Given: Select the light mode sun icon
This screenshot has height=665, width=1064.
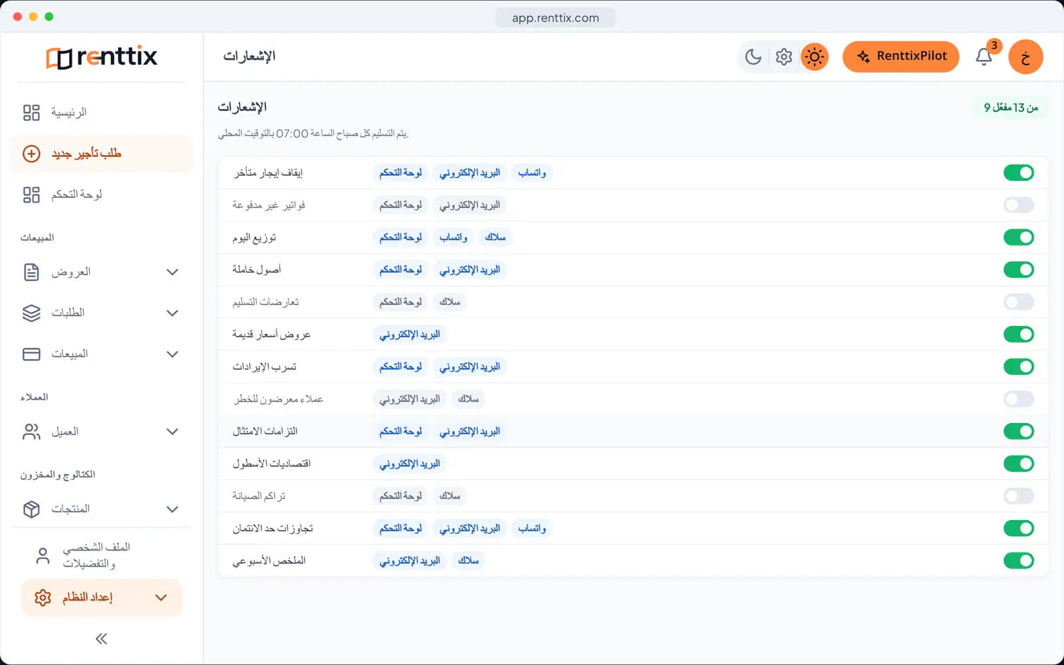Looking at the screenshot, I should tap(815, 57).
